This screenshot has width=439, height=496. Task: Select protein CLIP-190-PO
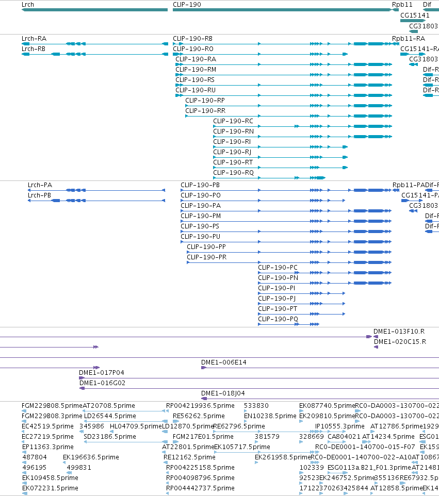coord(201,195)
